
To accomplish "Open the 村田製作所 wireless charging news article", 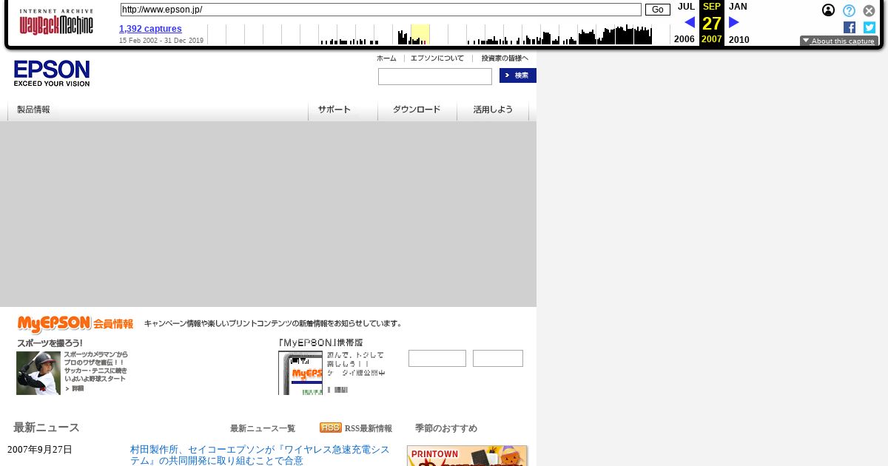I will point(260,455).
